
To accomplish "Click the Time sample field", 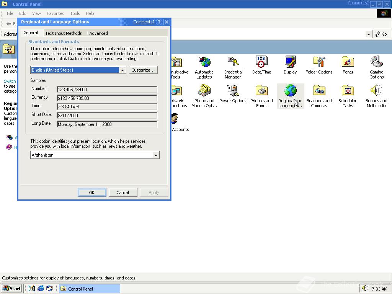I will pyautogui.click(x=107, y=107).
